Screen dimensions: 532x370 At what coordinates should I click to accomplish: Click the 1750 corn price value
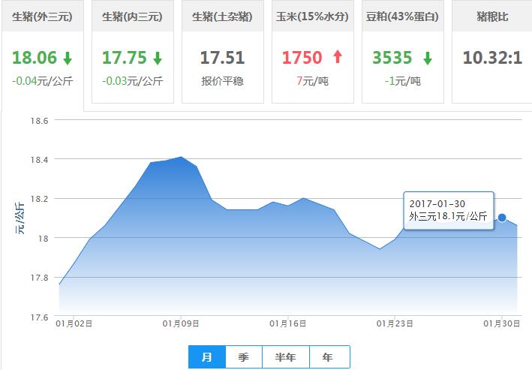(302, 58)
